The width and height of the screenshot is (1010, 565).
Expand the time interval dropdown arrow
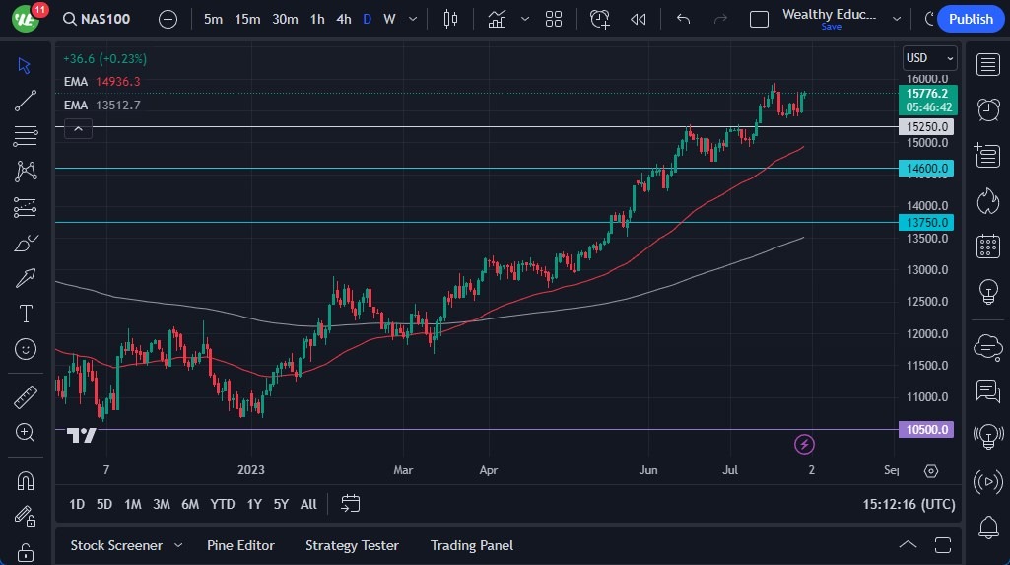(x=412, y=19)
